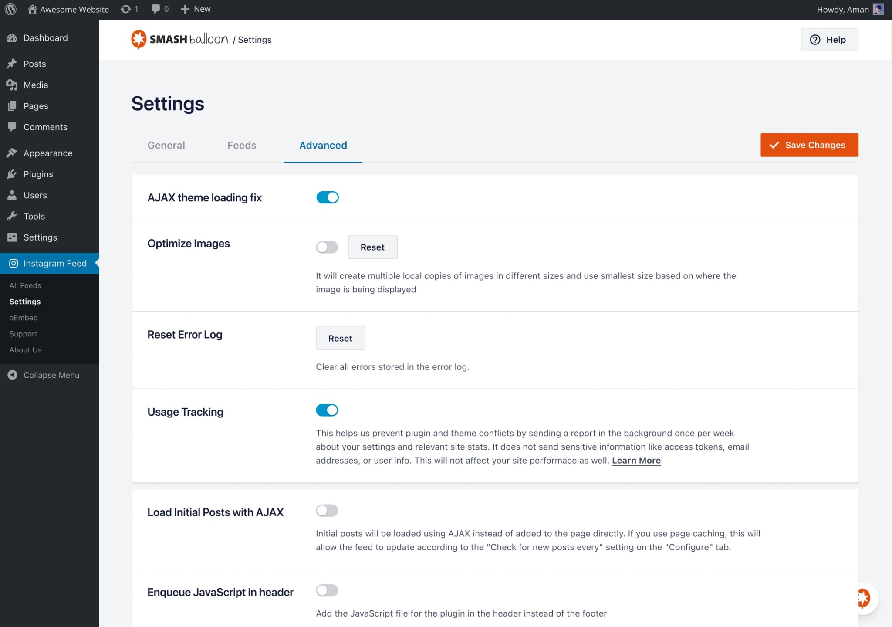The height and width of the screenshot is (627, 892).
Task: Click the Aman profile avatar
Action: (878, 9)
